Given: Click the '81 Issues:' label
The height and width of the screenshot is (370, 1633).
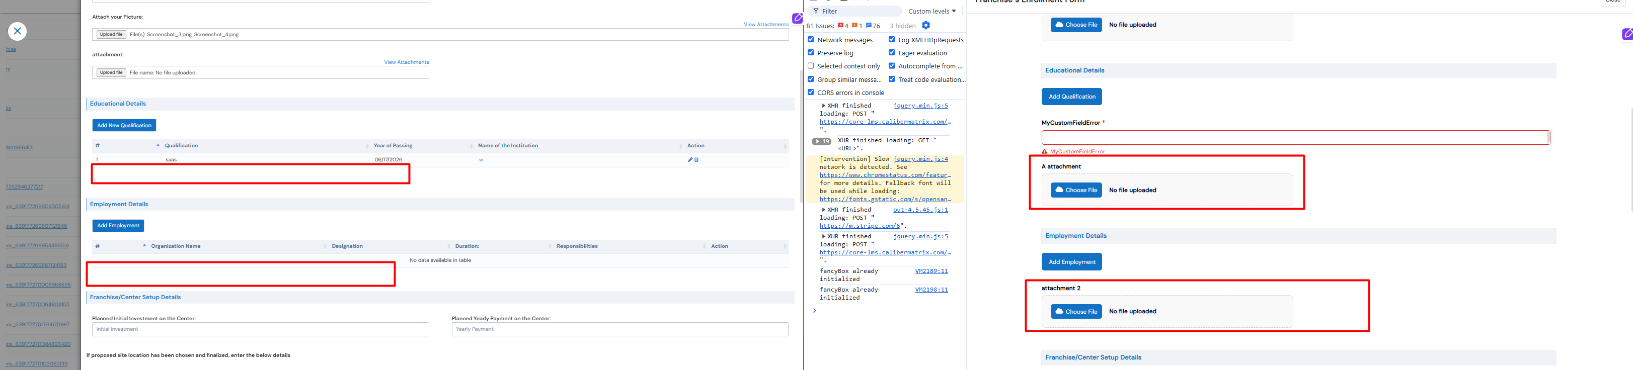Looking at the screenshot, I should (x=820, y=26).
